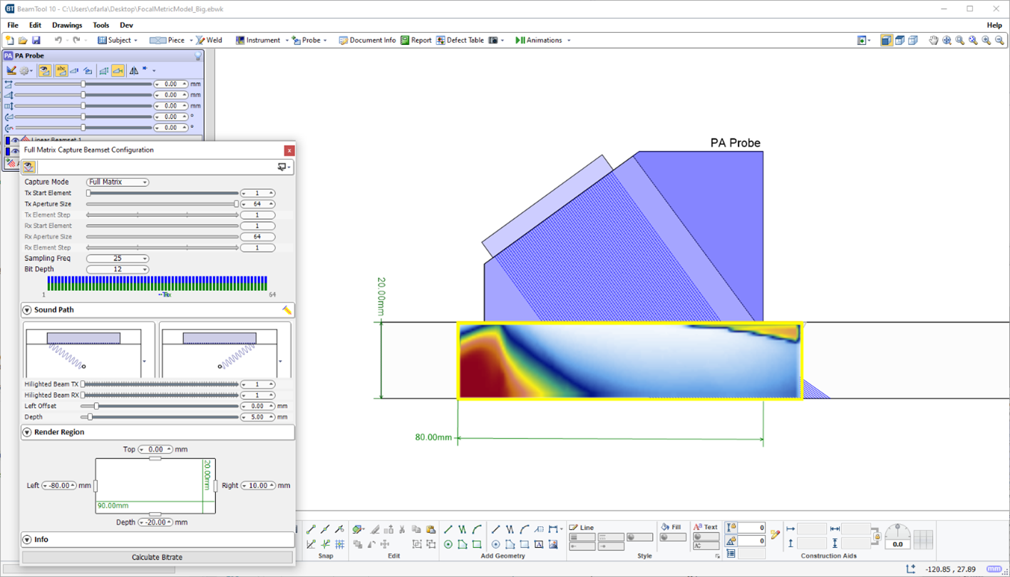
Task: Open the Report tool
Action: [x=416, y=41]
